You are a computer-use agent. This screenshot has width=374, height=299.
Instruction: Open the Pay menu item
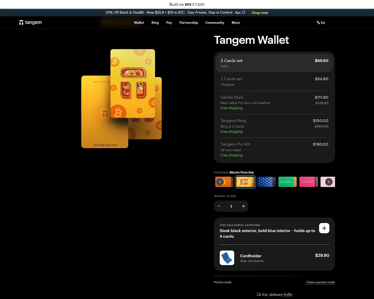[x=169, y=22]
